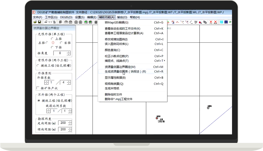Click the open folder toolbar icon
The height and width of the screenshot is (151, 263).
pyautogui.click(x=35, y=22)
